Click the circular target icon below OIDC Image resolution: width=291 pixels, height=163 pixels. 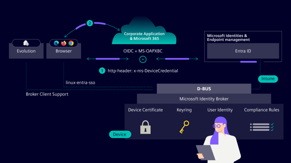coord(143,60)
